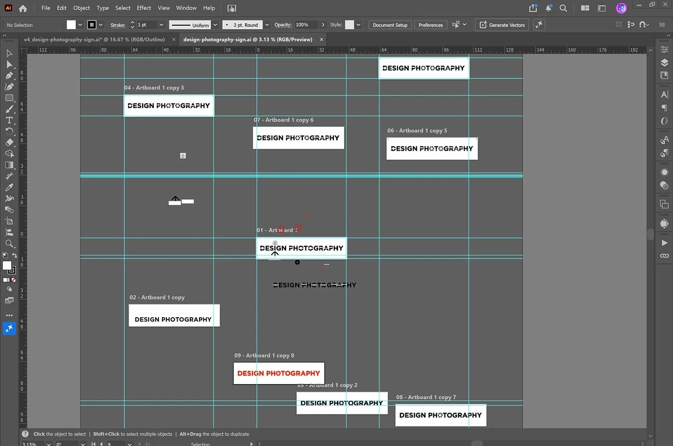Expand the stroke weight dropdown
The width and height of the screenshot is (673, 446).
tap(161, 25)
